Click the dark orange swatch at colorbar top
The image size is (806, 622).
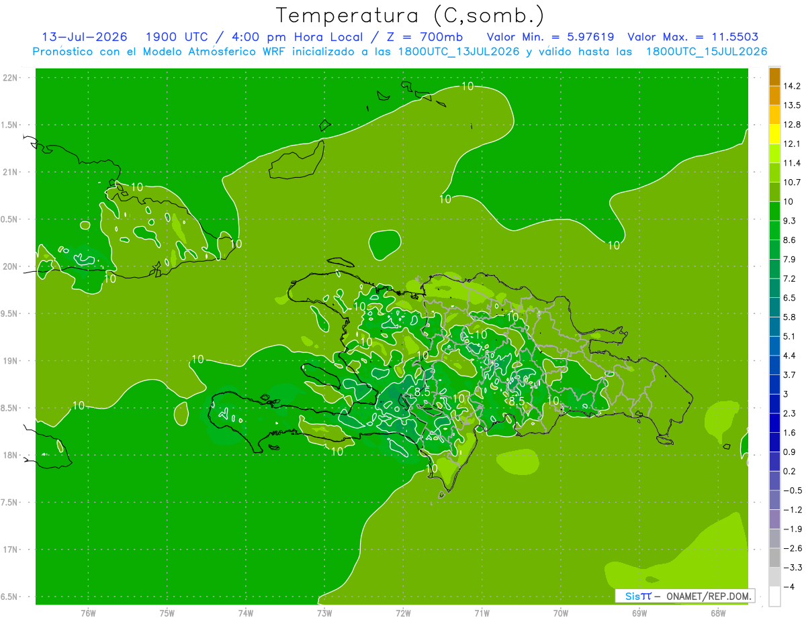point(774,76)
